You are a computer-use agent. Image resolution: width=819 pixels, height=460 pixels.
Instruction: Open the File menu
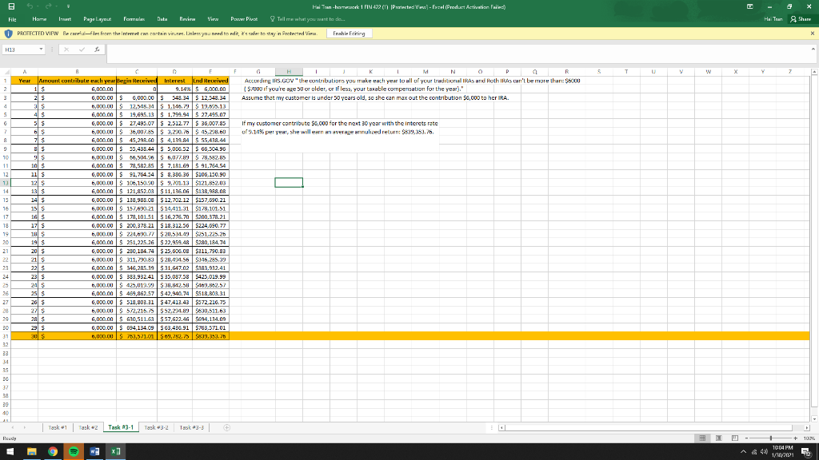[12, 19]
